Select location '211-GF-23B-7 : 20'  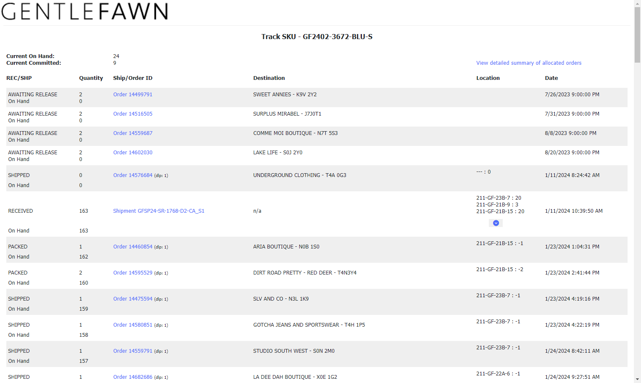[x=499, y=198]
